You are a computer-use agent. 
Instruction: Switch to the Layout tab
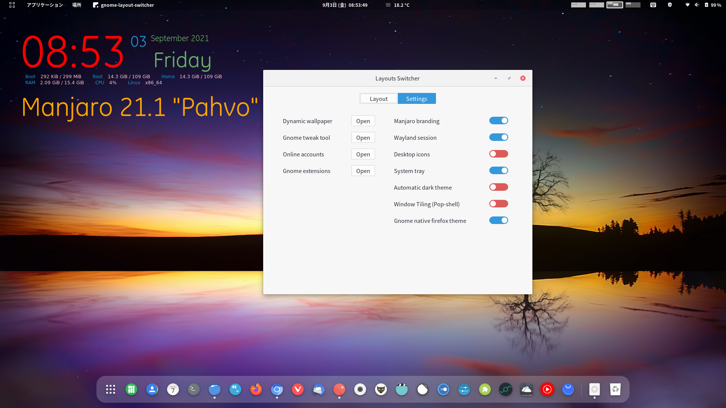(379, 99)
